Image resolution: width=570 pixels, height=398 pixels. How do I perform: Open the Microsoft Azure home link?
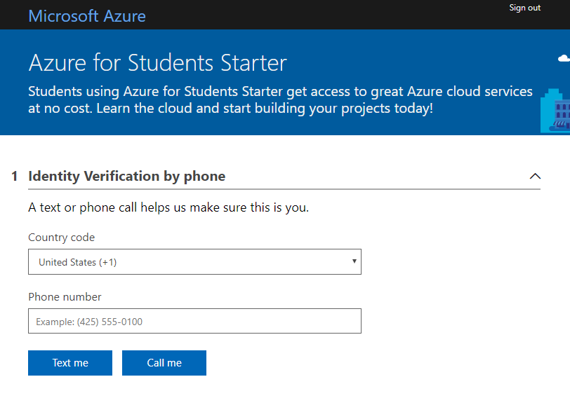click(87, 16)
